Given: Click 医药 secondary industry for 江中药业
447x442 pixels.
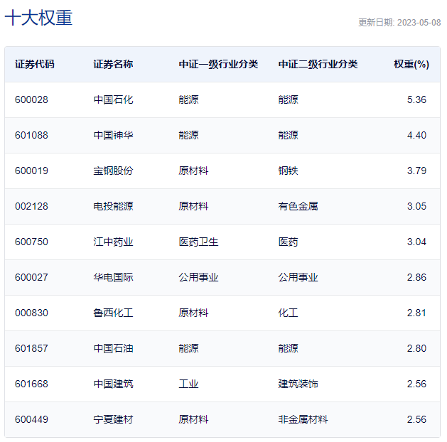Looking at the screenshot, I should pos(288,242).
